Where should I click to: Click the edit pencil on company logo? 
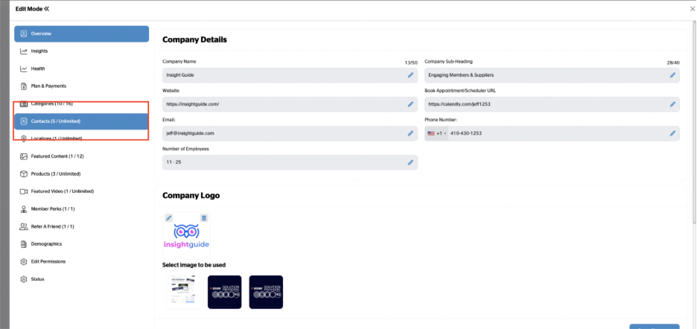[169, 218]
